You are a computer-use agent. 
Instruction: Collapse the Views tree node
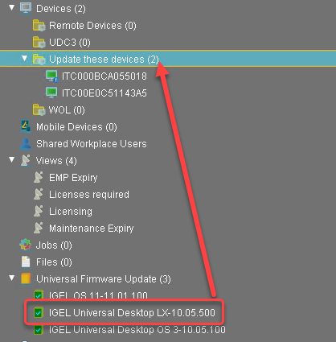click(x=12, y=160)
